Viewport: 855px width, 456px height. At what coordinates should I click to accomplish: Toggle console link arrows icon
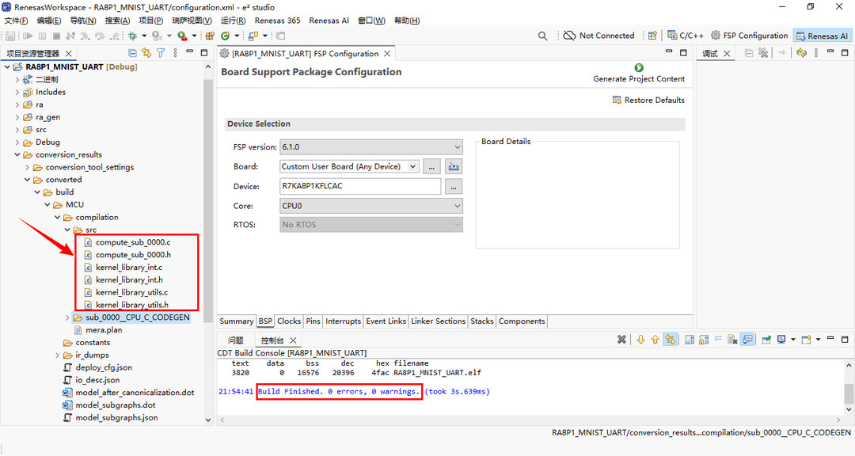670,340
